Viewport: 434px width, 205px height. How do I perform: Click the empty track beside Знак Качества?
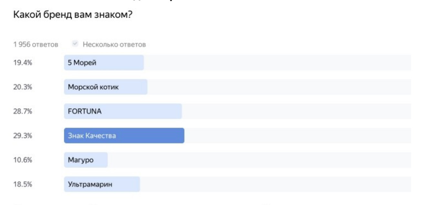(297, 136)
